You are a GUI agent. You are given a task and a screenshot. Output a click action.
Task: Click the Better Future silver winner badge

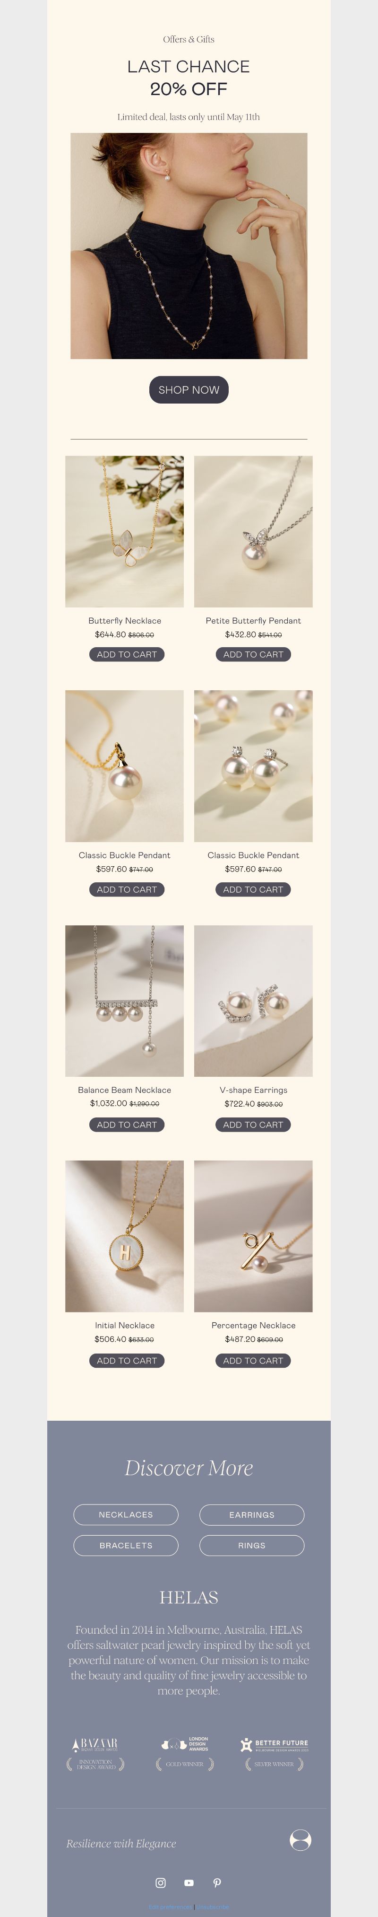click(x=274, y=1754)
